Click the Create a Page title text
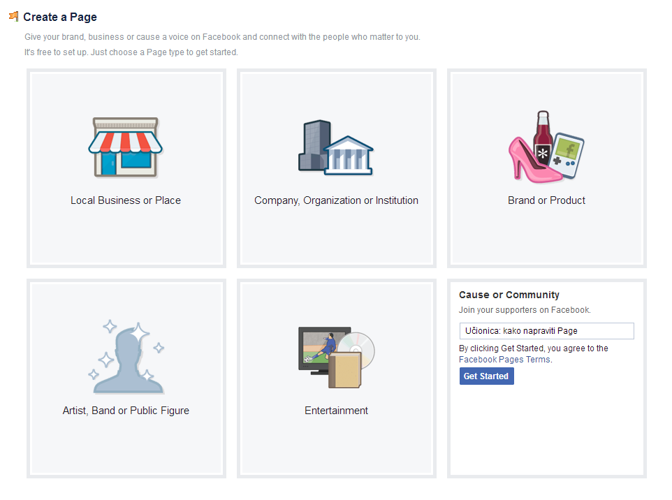 60,17
